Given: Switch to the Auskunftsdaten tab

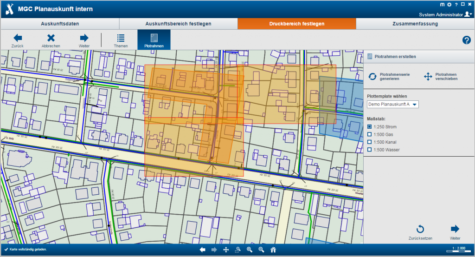Looking at the screenshot, I should 60,24.
